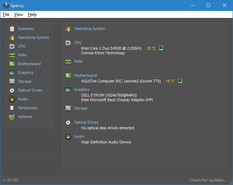233x185 pixels.
Task: Click Intel Core 2 Duo E4500 text
Action: point(111,48)
